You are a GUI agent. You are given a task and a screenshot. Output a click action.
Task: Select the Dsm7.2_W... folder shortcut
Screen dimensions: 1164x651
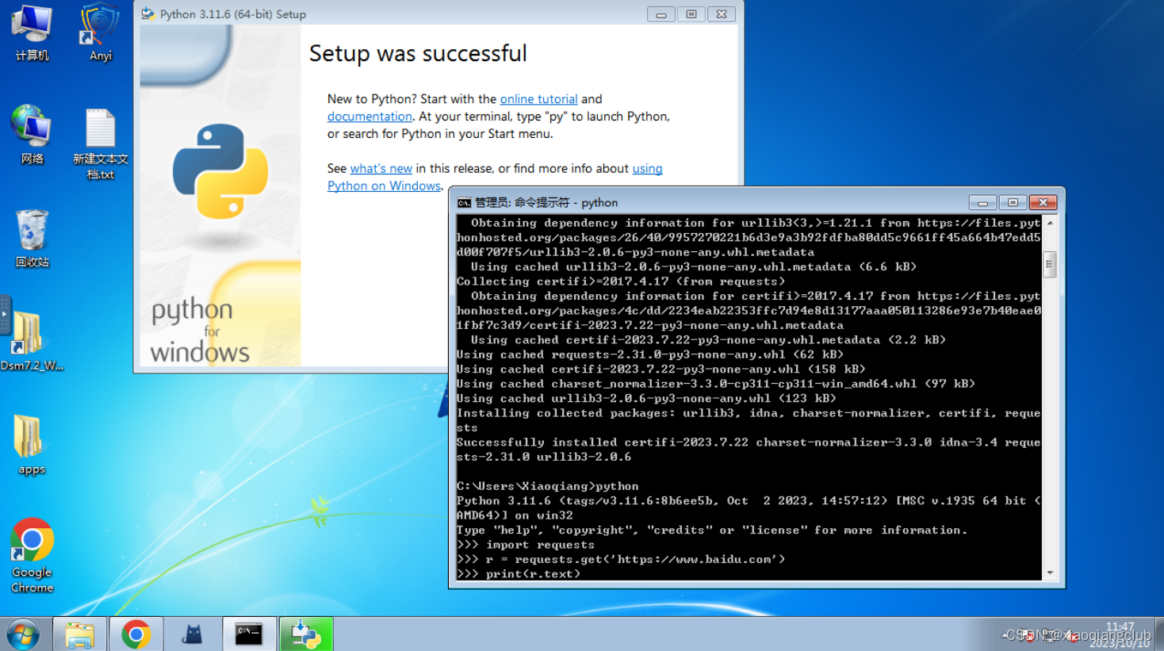tap(32, 341)
